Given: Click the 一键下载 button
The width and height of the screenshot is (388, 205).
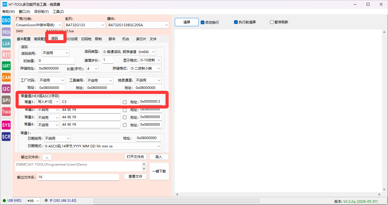Looking at the screenshot, I should coord(159,171).
